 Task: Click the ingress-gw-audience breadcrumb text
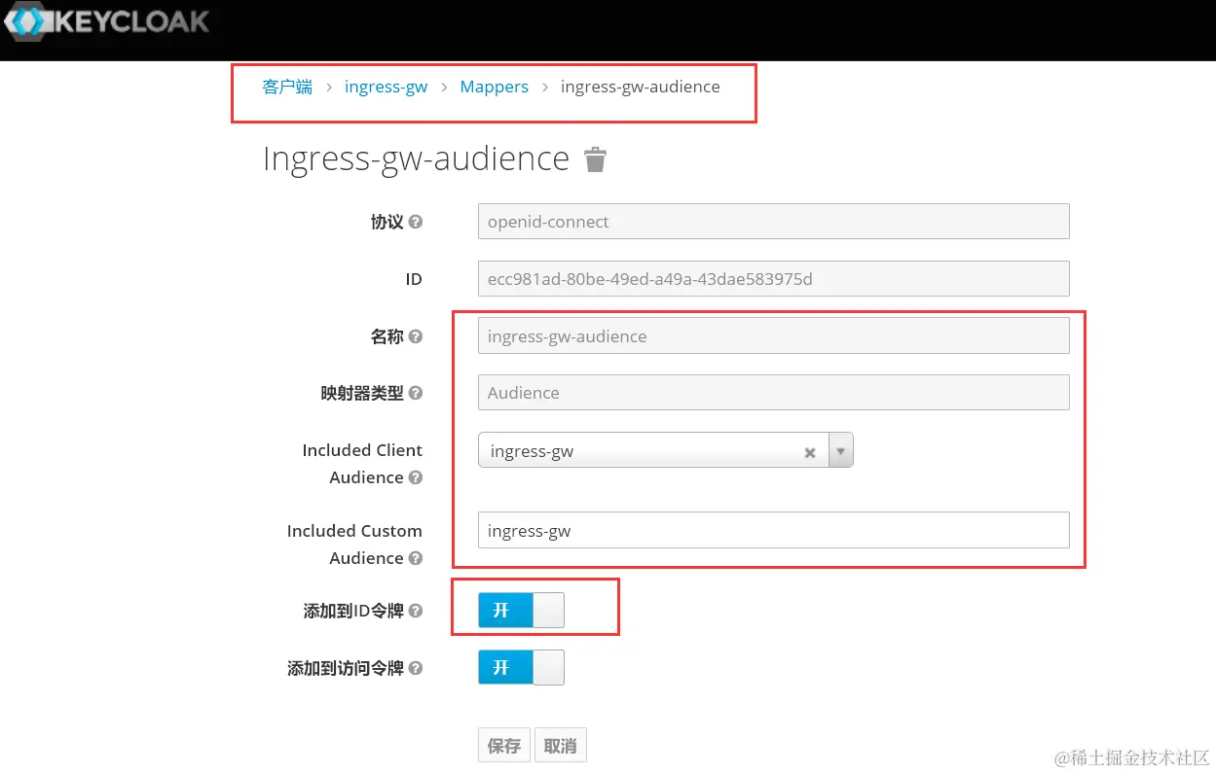(641, 87)
